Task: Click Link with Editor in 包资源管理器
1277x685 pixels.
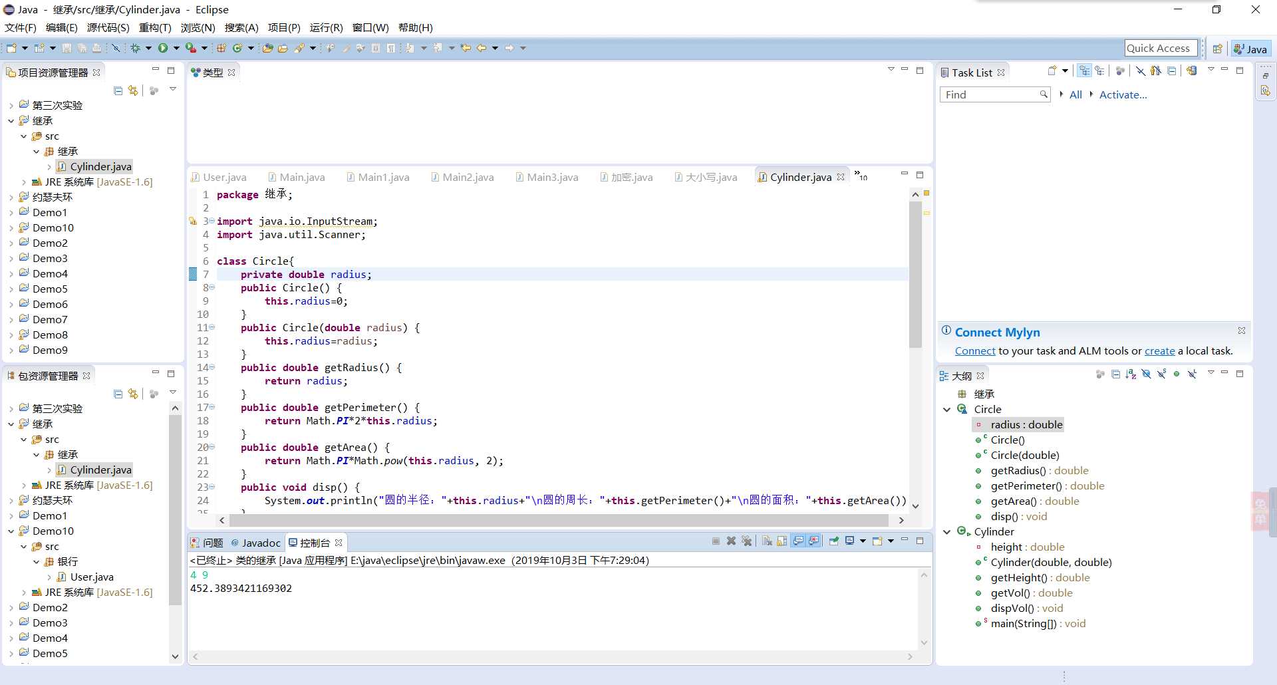Action: [133, 394]
